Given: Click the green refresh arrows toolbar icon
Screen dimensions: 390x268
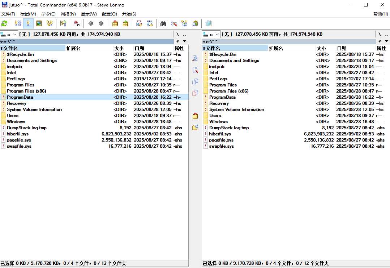Looking at the screenshot, I should click(x=4, y=23).
